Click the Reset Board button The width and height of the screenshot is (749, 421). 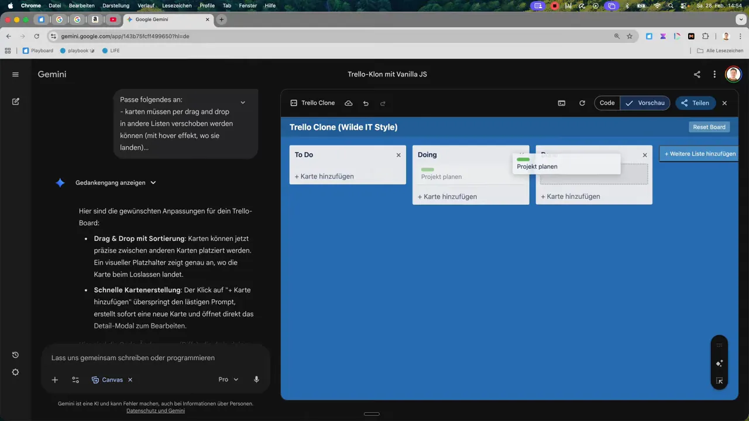pos(709,127)
